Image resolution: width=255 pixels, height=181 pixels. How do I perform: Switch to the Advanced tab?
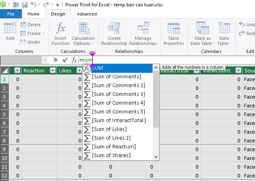tap(87, 14)
